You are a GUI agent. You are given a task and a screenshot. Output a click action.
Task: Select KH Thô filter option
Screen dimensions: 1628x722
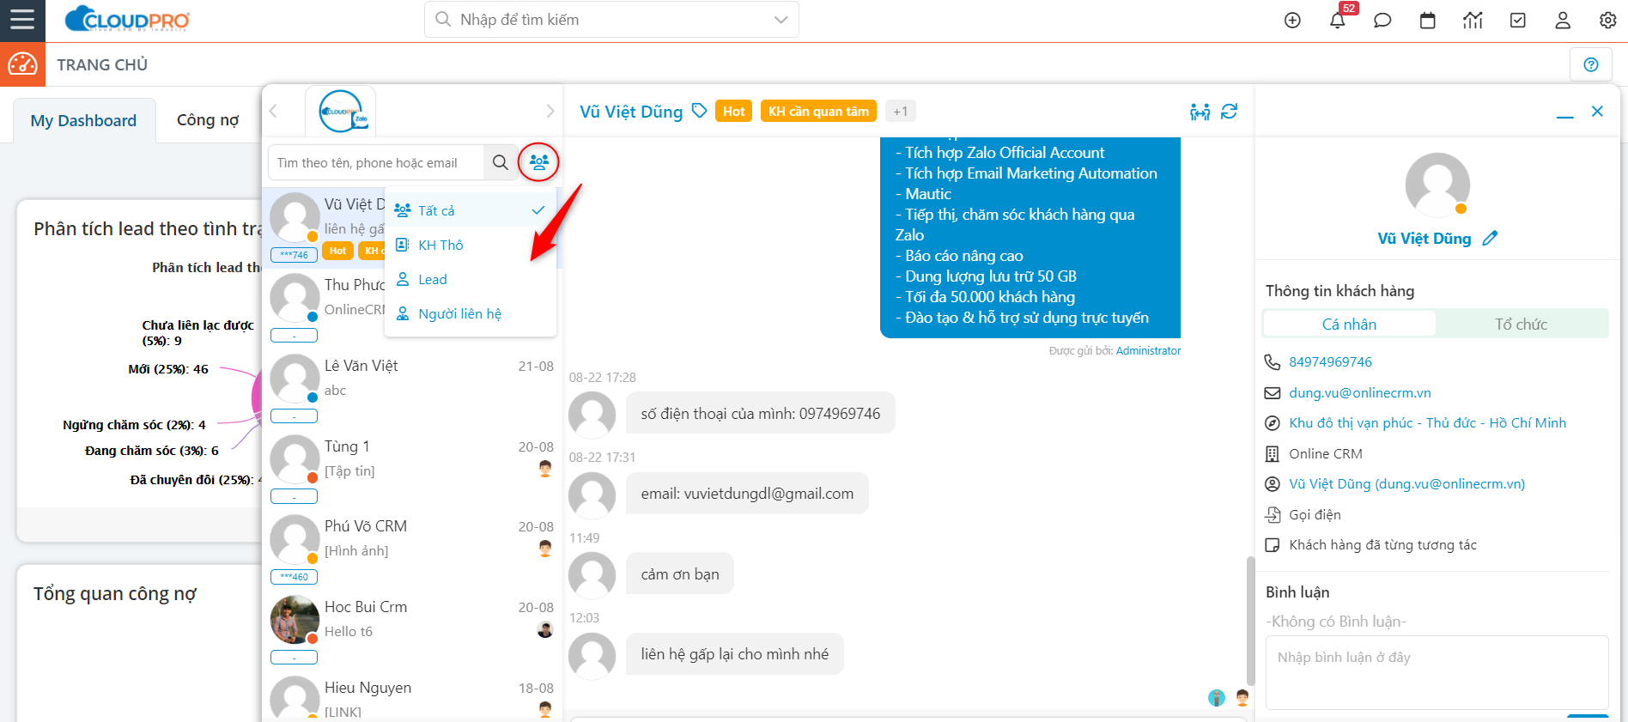point(471,245)
